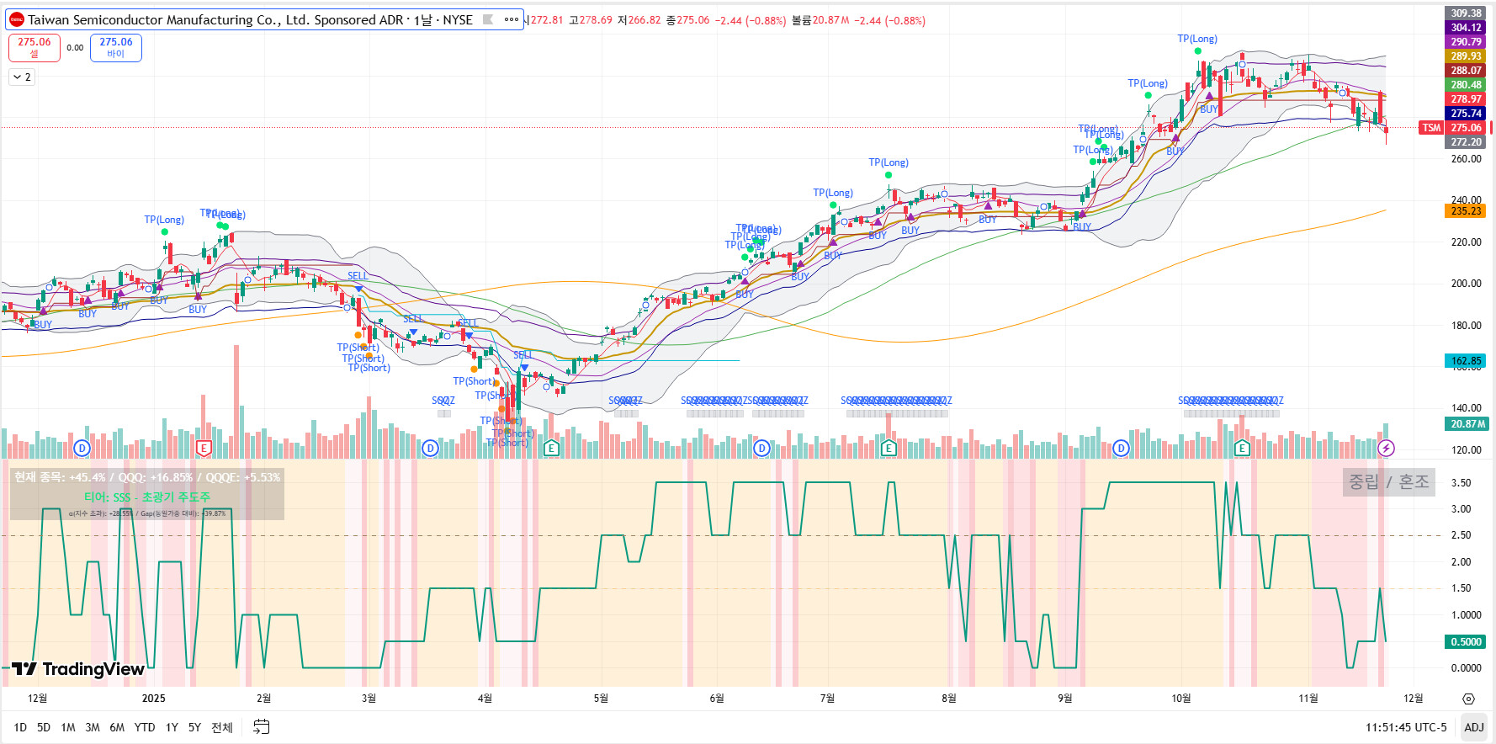The width and height of the screenshot is (1496, 744).
Task: Click the green 280.48 price label
Action: pos(1466,84)
